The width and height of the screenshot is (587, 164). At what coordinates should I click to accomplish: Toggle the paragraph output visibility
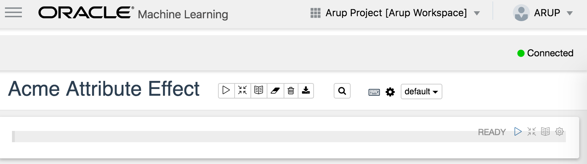(x=545, y=132)
